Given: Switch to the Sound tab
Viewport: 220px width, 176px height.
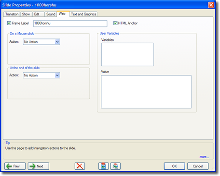Looking at the screenshot, I should [51, 14].
